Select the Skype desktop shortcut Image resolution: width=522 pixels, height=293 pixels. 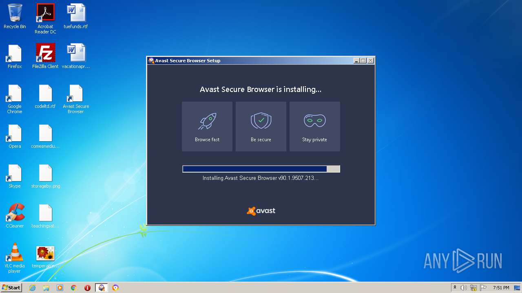pos(15,176)
